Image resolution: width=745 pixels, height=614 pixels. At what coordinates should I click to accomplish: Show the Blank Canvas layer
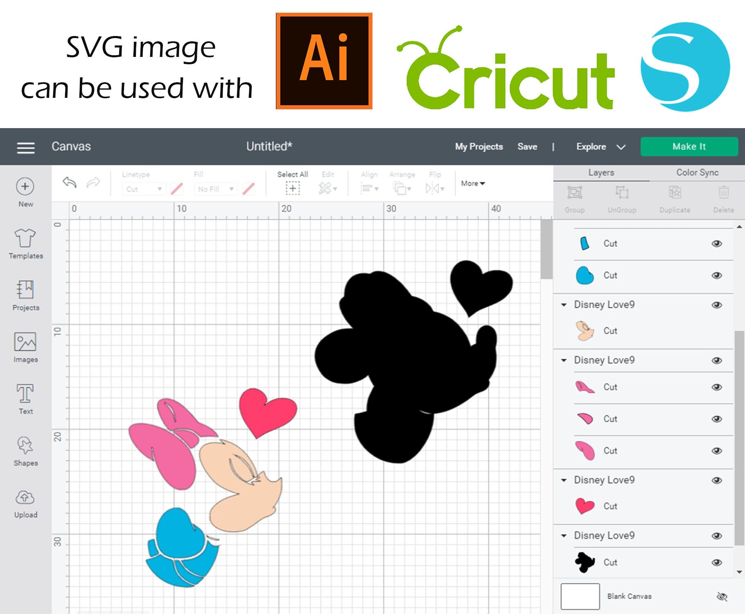pyautogui.click(x=722, y=596)
